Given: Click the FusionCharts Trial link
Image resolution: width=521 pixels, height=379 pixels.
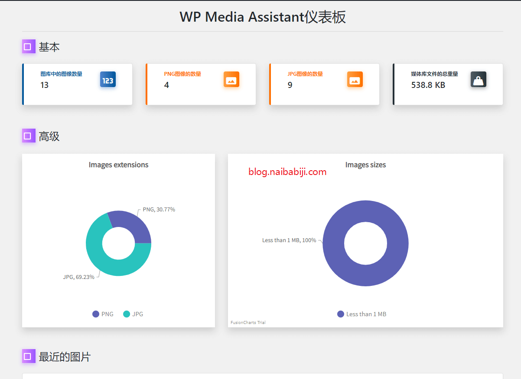Looking at the screenshot, I should [x=248, y=323].
